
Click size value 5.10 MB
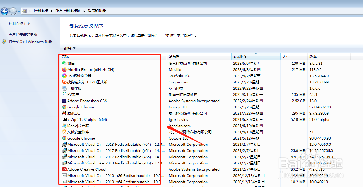coord(298,119)
